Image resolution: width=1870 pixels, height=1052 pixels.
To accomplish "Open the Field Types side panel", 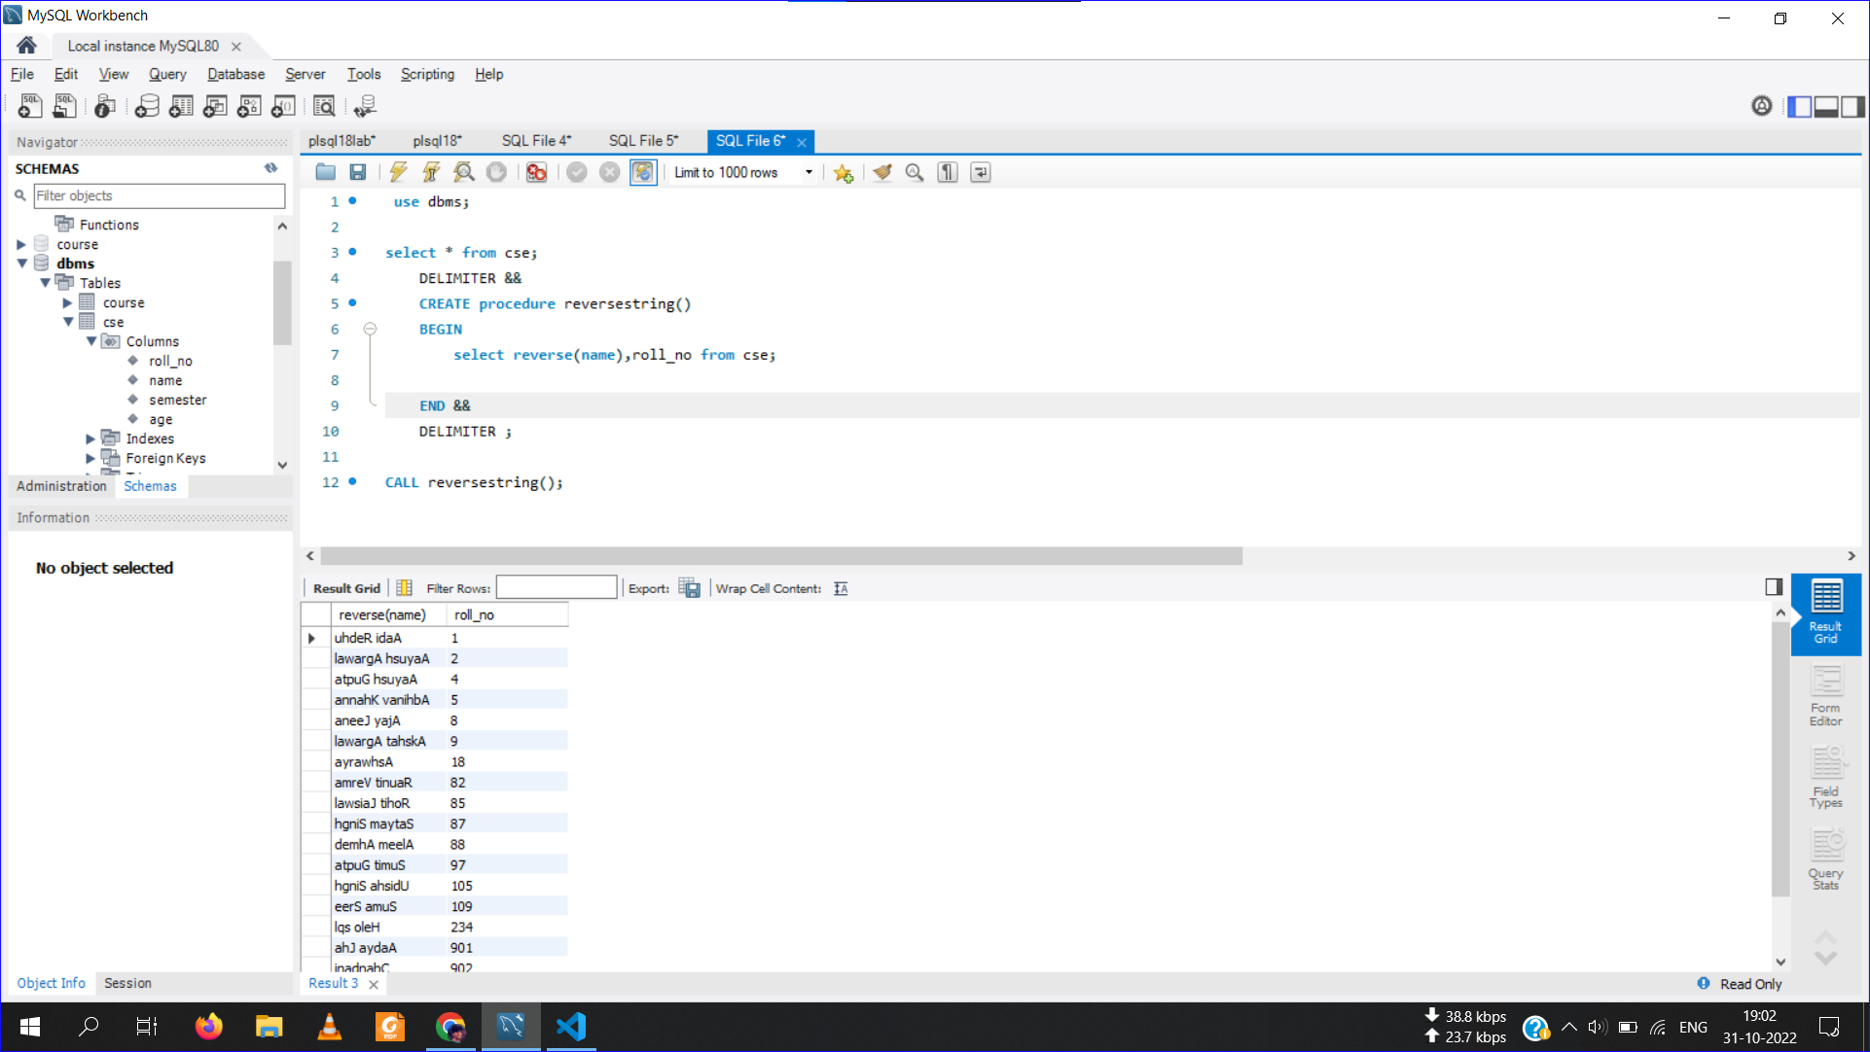I will tap(1825, 778).
